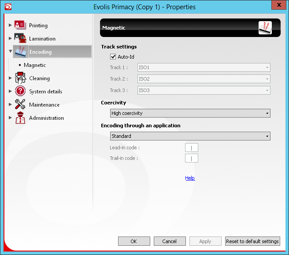Viewport: 289px width, 255px height.
Task: Expand the Cleaning tree arrow
Action: [x=10, y=78]
